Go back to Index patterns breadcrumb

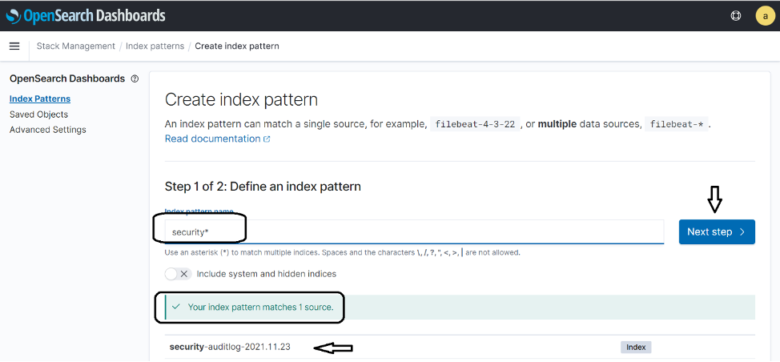[155, 46]
